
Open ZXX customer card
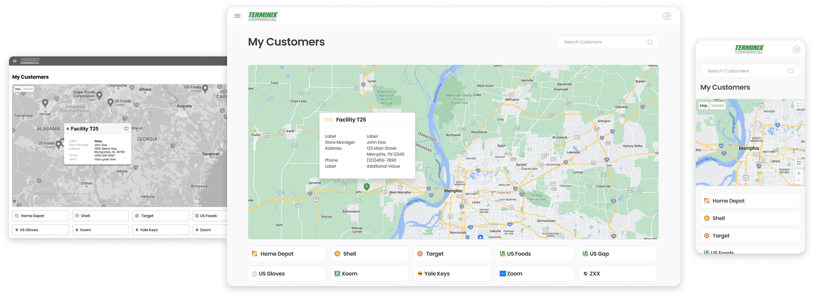618,274
